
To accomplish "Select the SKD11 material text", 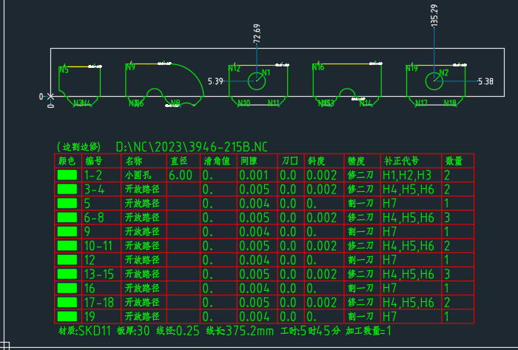I will tap(95, 331).
